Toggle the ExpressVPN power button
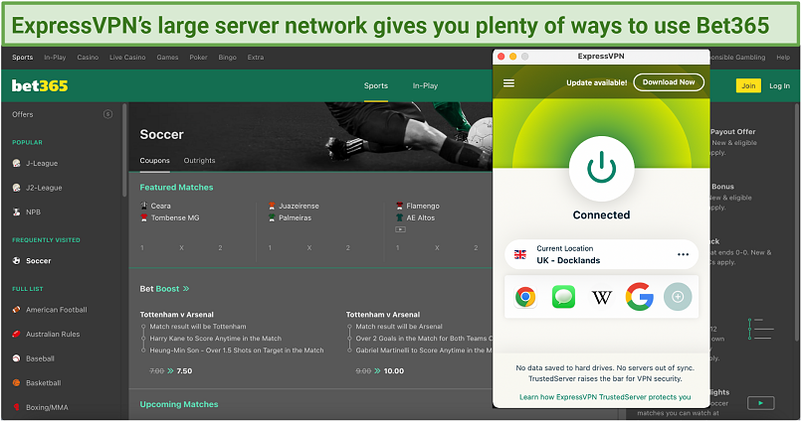 coord(601,169)
